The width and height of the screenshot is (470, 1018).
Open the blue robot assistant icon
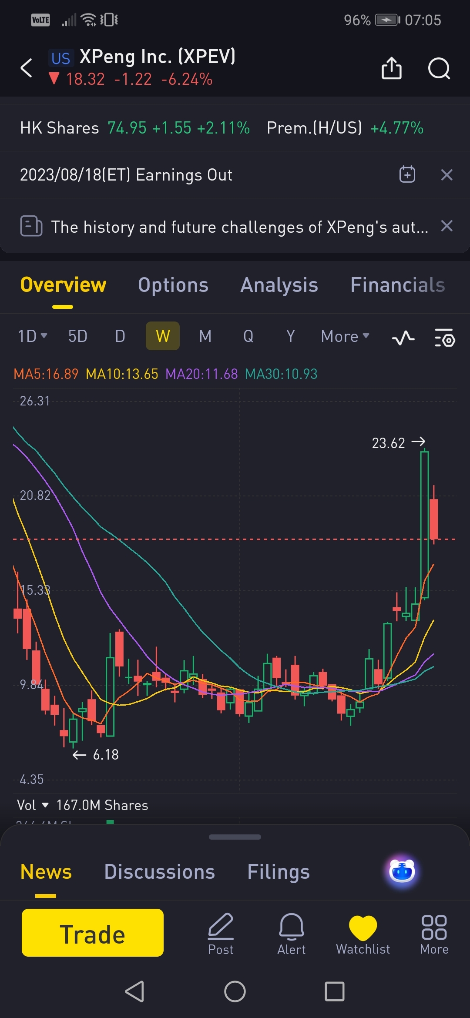[x=402, y=871]
